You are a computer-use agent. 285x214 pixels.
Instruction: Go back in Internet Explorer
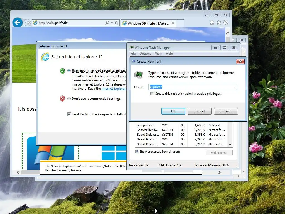(18, 23)
